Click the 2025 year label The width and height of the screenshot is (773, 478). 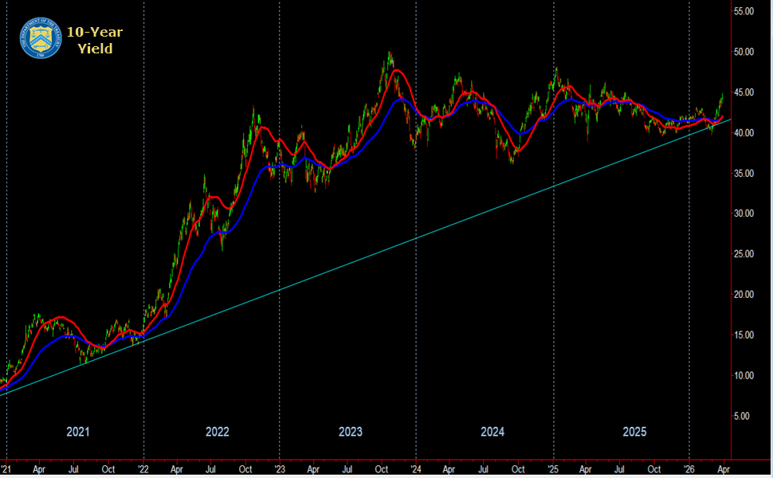(x=634, y=432)
